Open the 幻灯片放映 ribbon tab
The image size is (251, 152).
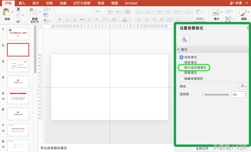82,3
